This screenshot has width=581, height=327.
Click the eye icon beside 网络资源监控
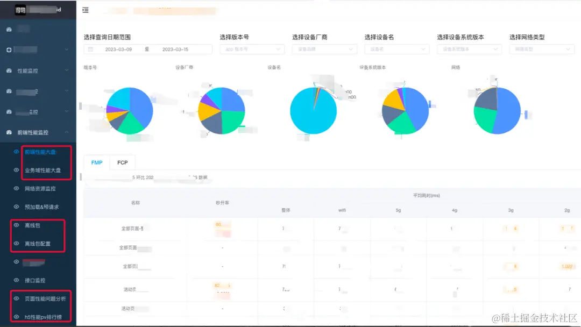click(x=16, y=188)
